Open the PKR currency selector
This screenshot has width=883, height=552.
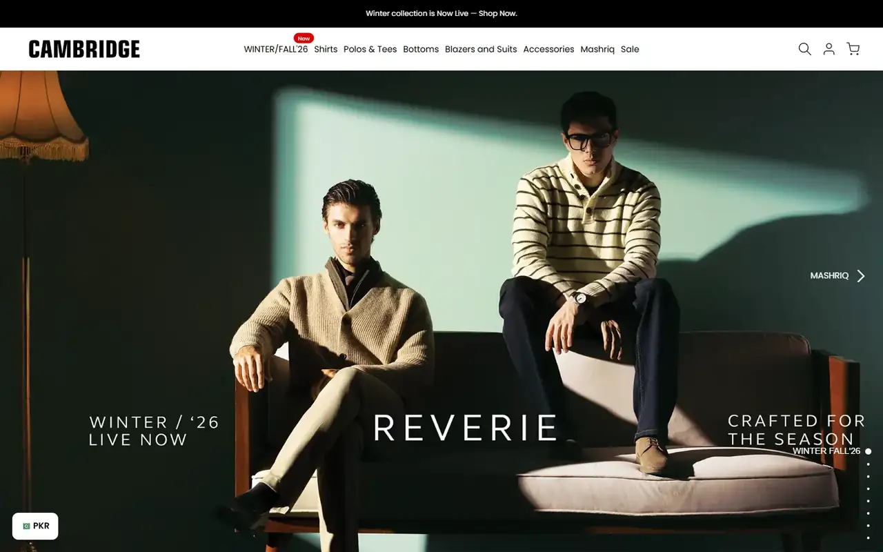pyautogui.click(x=35, y=526)
